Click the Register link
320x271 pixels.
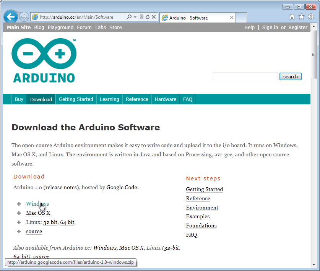click(298, 28)
